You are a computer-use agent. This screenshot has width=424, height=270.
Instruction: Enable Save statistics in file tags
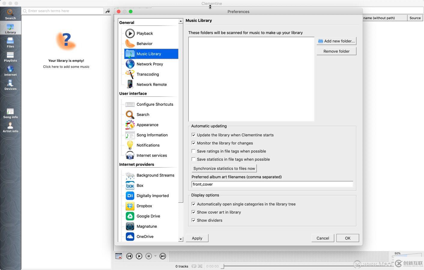click(x=193, y=159)
